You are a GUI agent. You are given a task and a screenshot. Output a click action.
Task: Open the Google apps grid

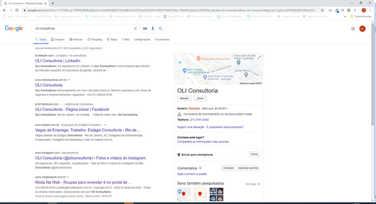353,28
